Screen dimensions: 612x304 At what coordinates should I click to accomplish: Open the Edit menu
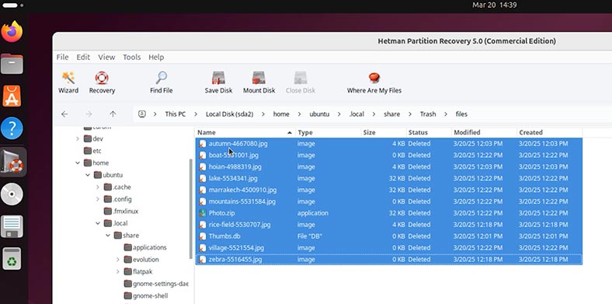83,57
